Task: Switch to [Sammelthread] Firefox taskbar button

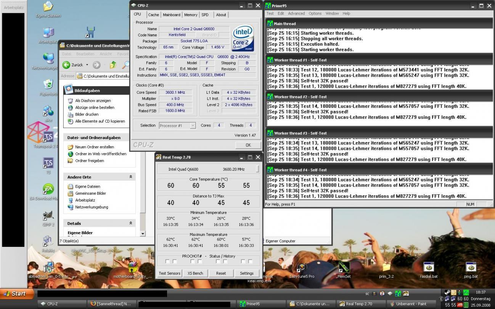Action: 111,304
